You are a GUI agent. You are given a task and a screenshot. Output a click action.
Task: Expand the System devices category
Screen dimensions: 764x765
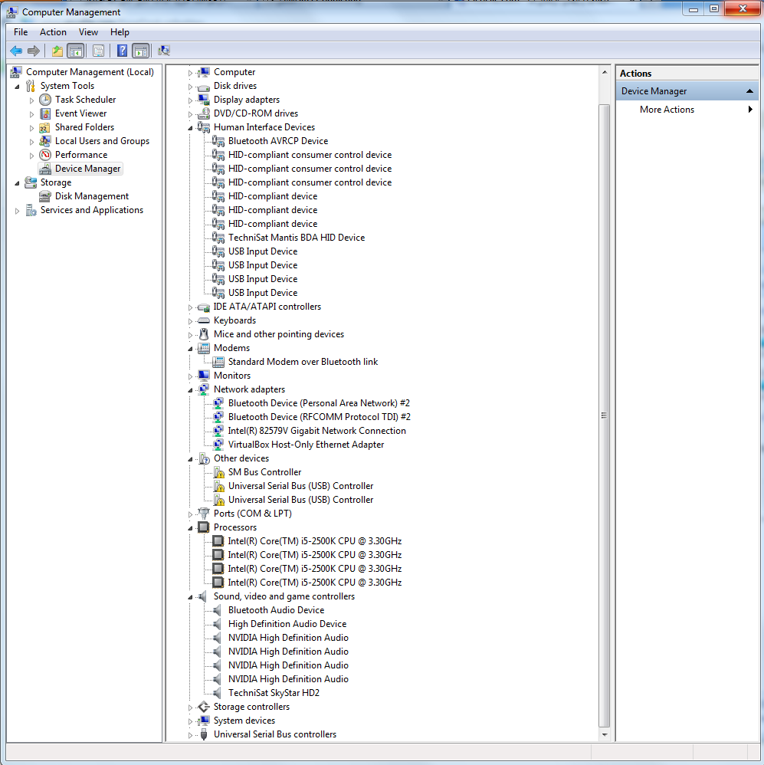tap(190, 721)
